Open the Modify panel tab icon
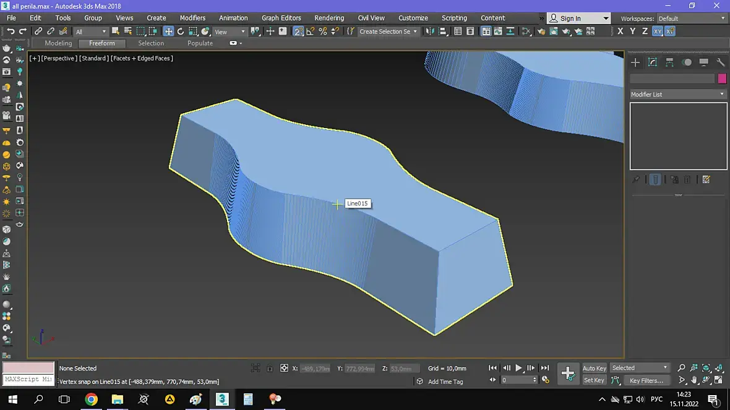Screen dimensions: 730x410 [x=652, y=62]
